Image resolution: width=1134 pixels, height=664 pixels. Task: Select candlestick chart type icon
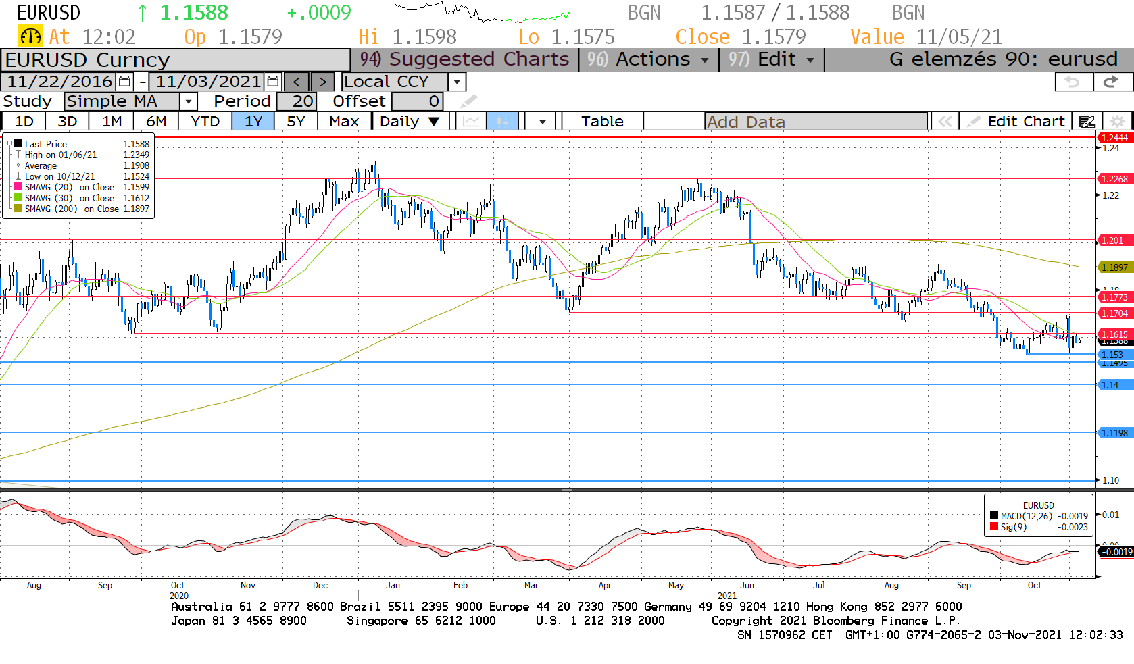pos(502,122)
